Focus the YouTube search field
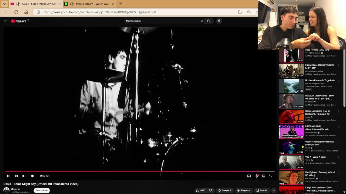The height and width of the screenshot is (194, 346). click(162, 21)
